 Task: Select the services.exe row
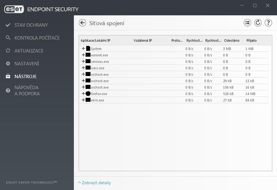point(174,61)
